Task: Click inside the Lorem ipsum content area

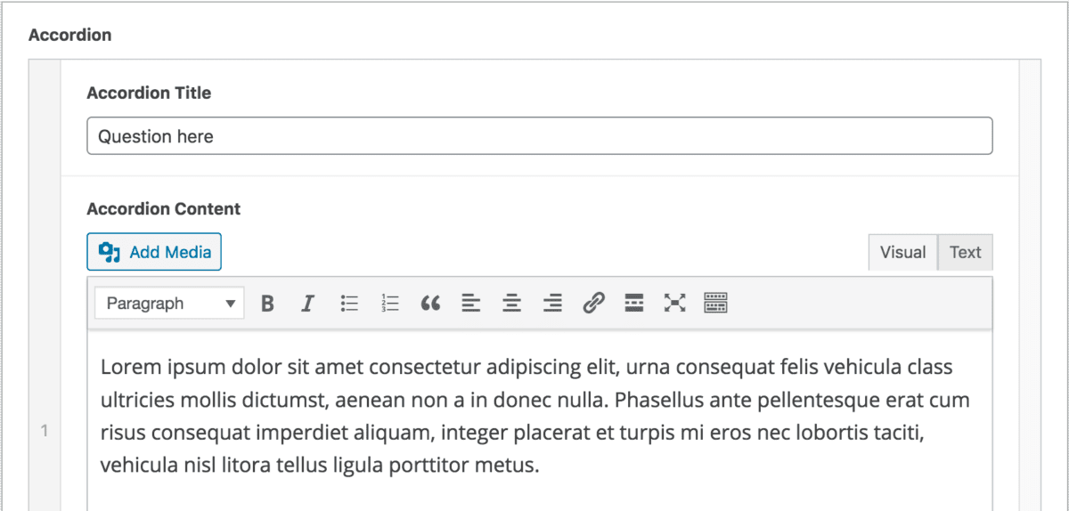Action: (x=539, y=416)
